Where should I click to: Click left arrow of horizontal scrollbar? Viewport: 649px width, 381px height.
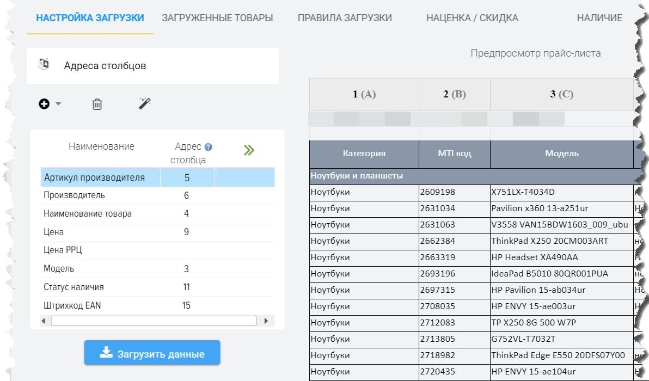pyautogui.click(x=44, y=321)
